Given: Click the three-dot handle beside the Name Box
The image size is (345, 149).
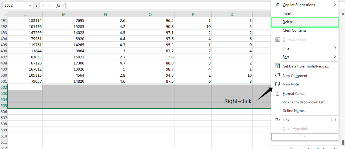Looking at the screenshot, I should (36, 5).
